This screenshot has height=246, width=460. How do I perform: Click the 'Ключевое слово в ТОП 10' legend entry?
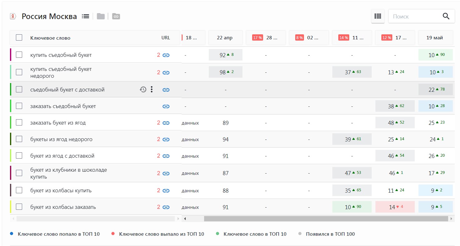pyautogui.click(x=255, y=234)
